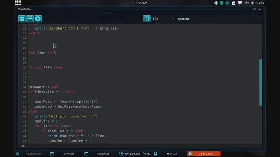Click the icon on orange CodeEditor taskbar button

click(x=190, y=154)
